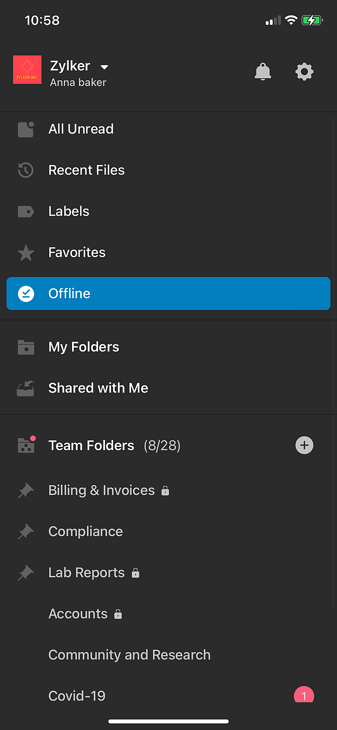This screenshot has height=730, width=337.
Task: Open Shared with Me
Action: pos(168,388)
